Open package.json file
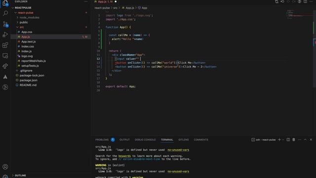The image size is (316, 178). [x=29, y=80]
